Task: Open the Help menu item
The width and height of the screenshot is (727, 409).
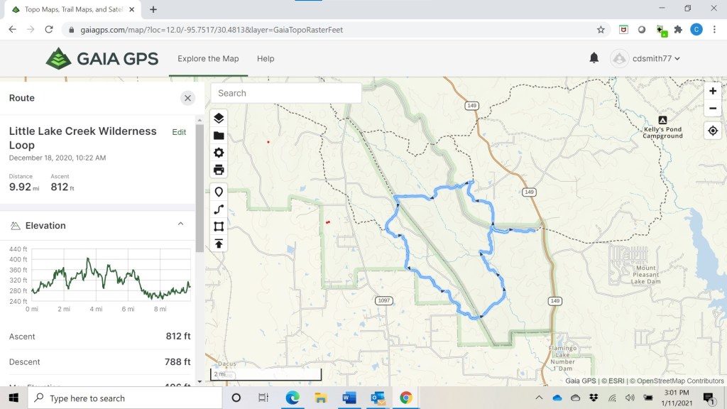Action: click(x=266, y=58)
